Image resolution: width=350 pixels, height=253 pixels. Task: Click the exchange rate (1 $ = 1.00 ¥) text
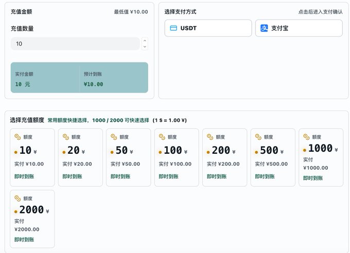click(170, 120)
